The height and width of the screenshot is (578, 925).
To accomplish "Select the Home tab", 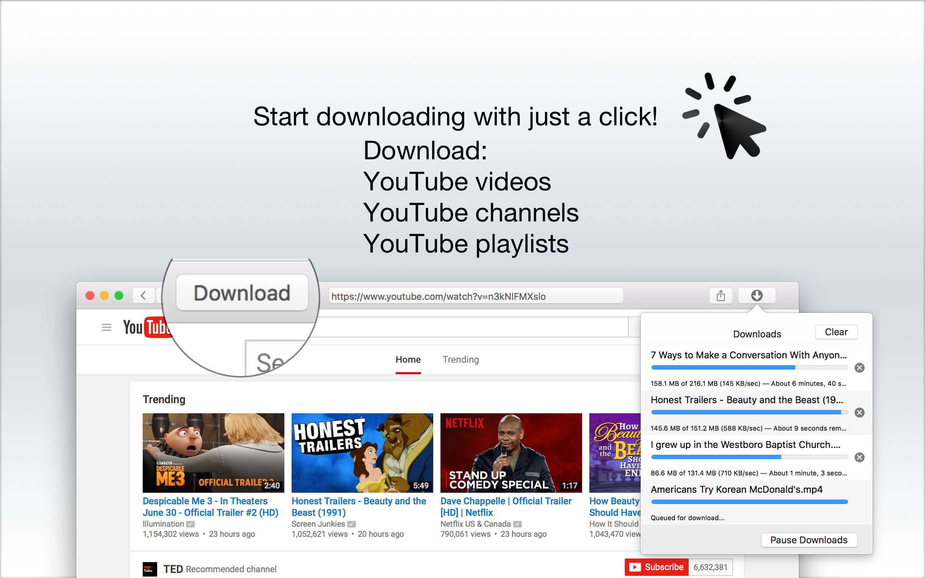I will point(408,359).
